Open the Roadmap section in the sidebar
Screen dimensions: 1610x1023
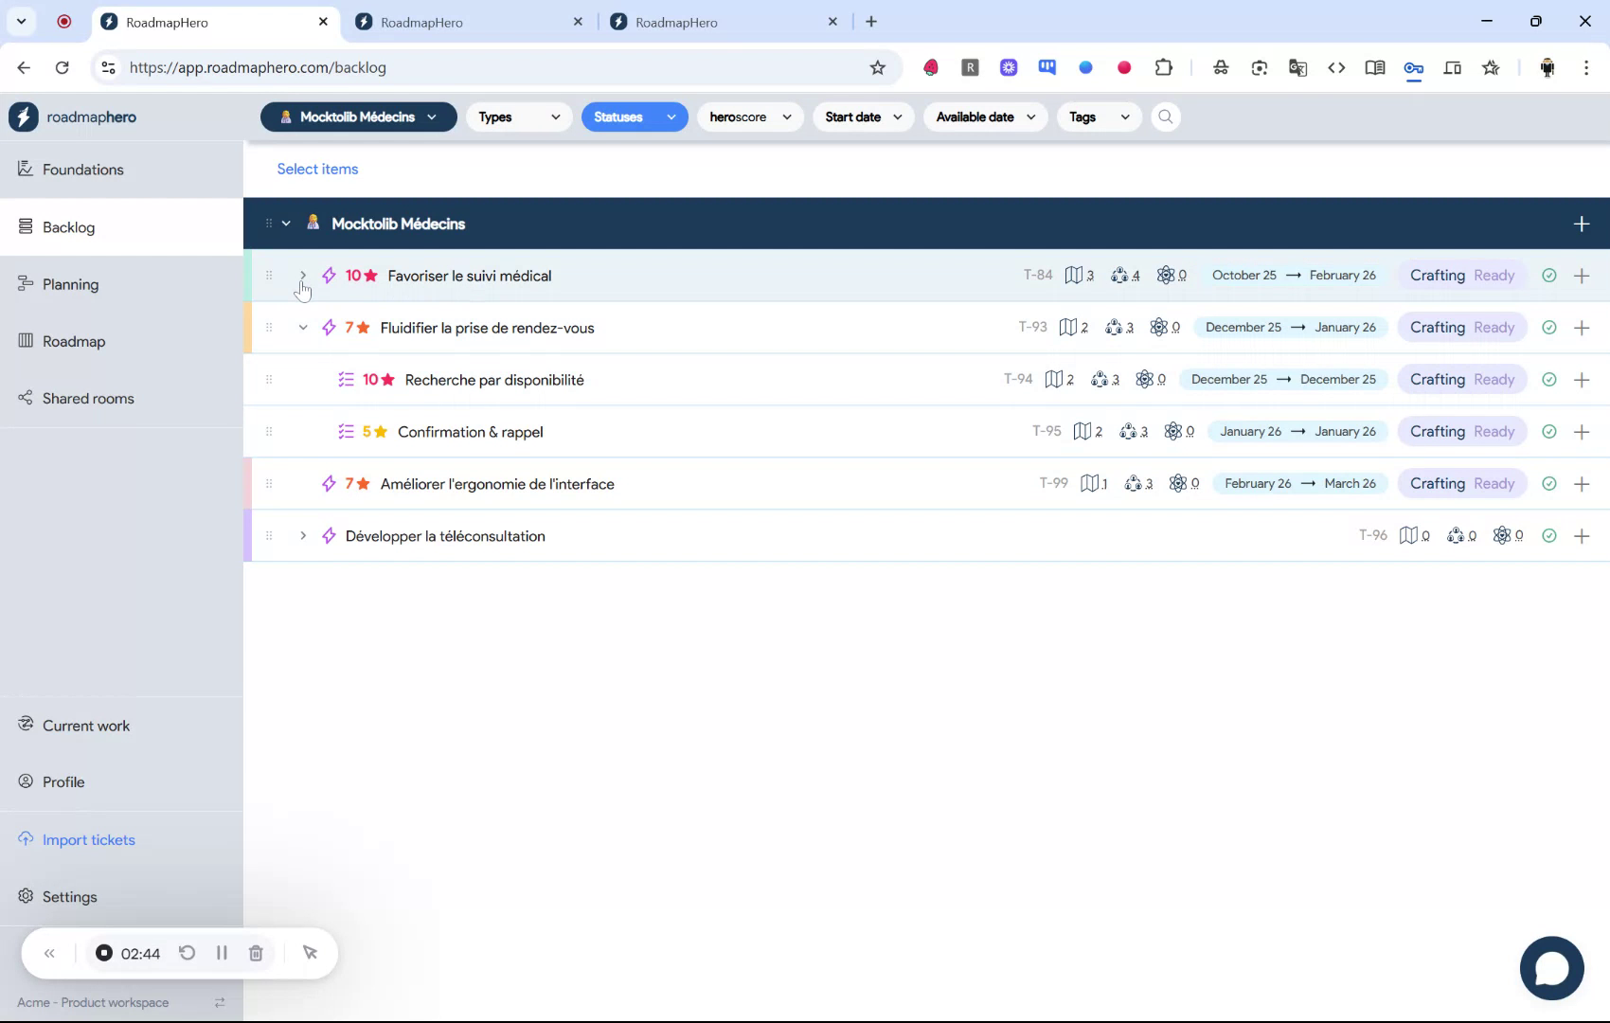pyautogui.click(x=74, y=341)
